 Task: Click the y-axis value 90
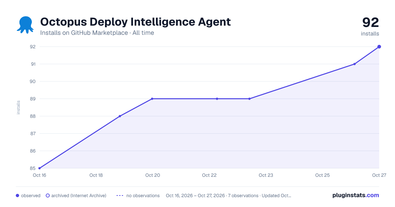(x=33, y=81)
